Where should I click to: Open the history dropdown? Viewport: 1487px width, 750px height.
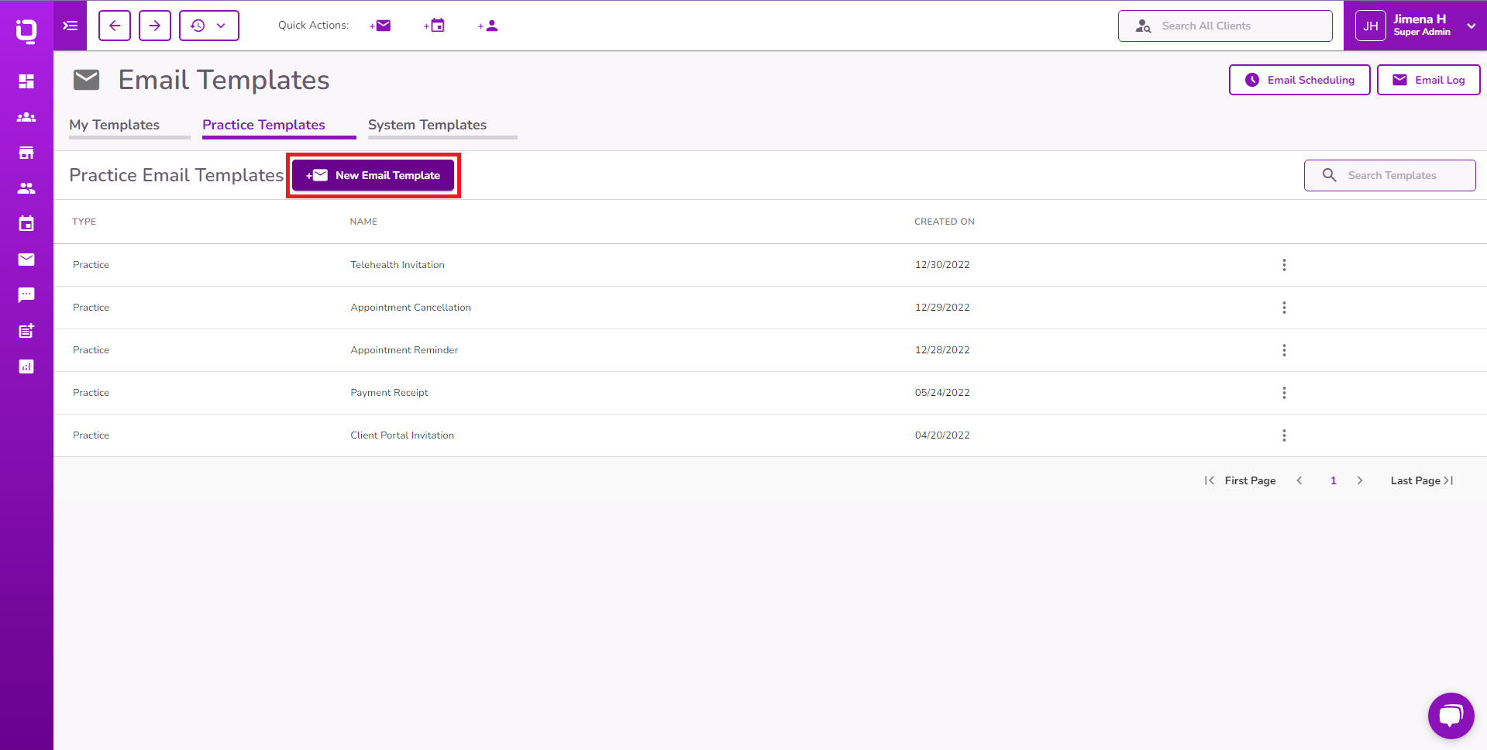(x=209, y=26)
